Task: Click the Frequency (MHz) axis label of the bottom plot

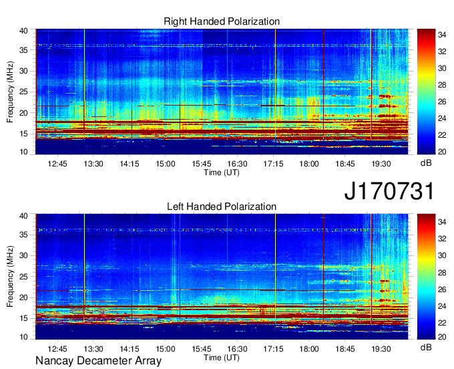Action: point(10,277)
